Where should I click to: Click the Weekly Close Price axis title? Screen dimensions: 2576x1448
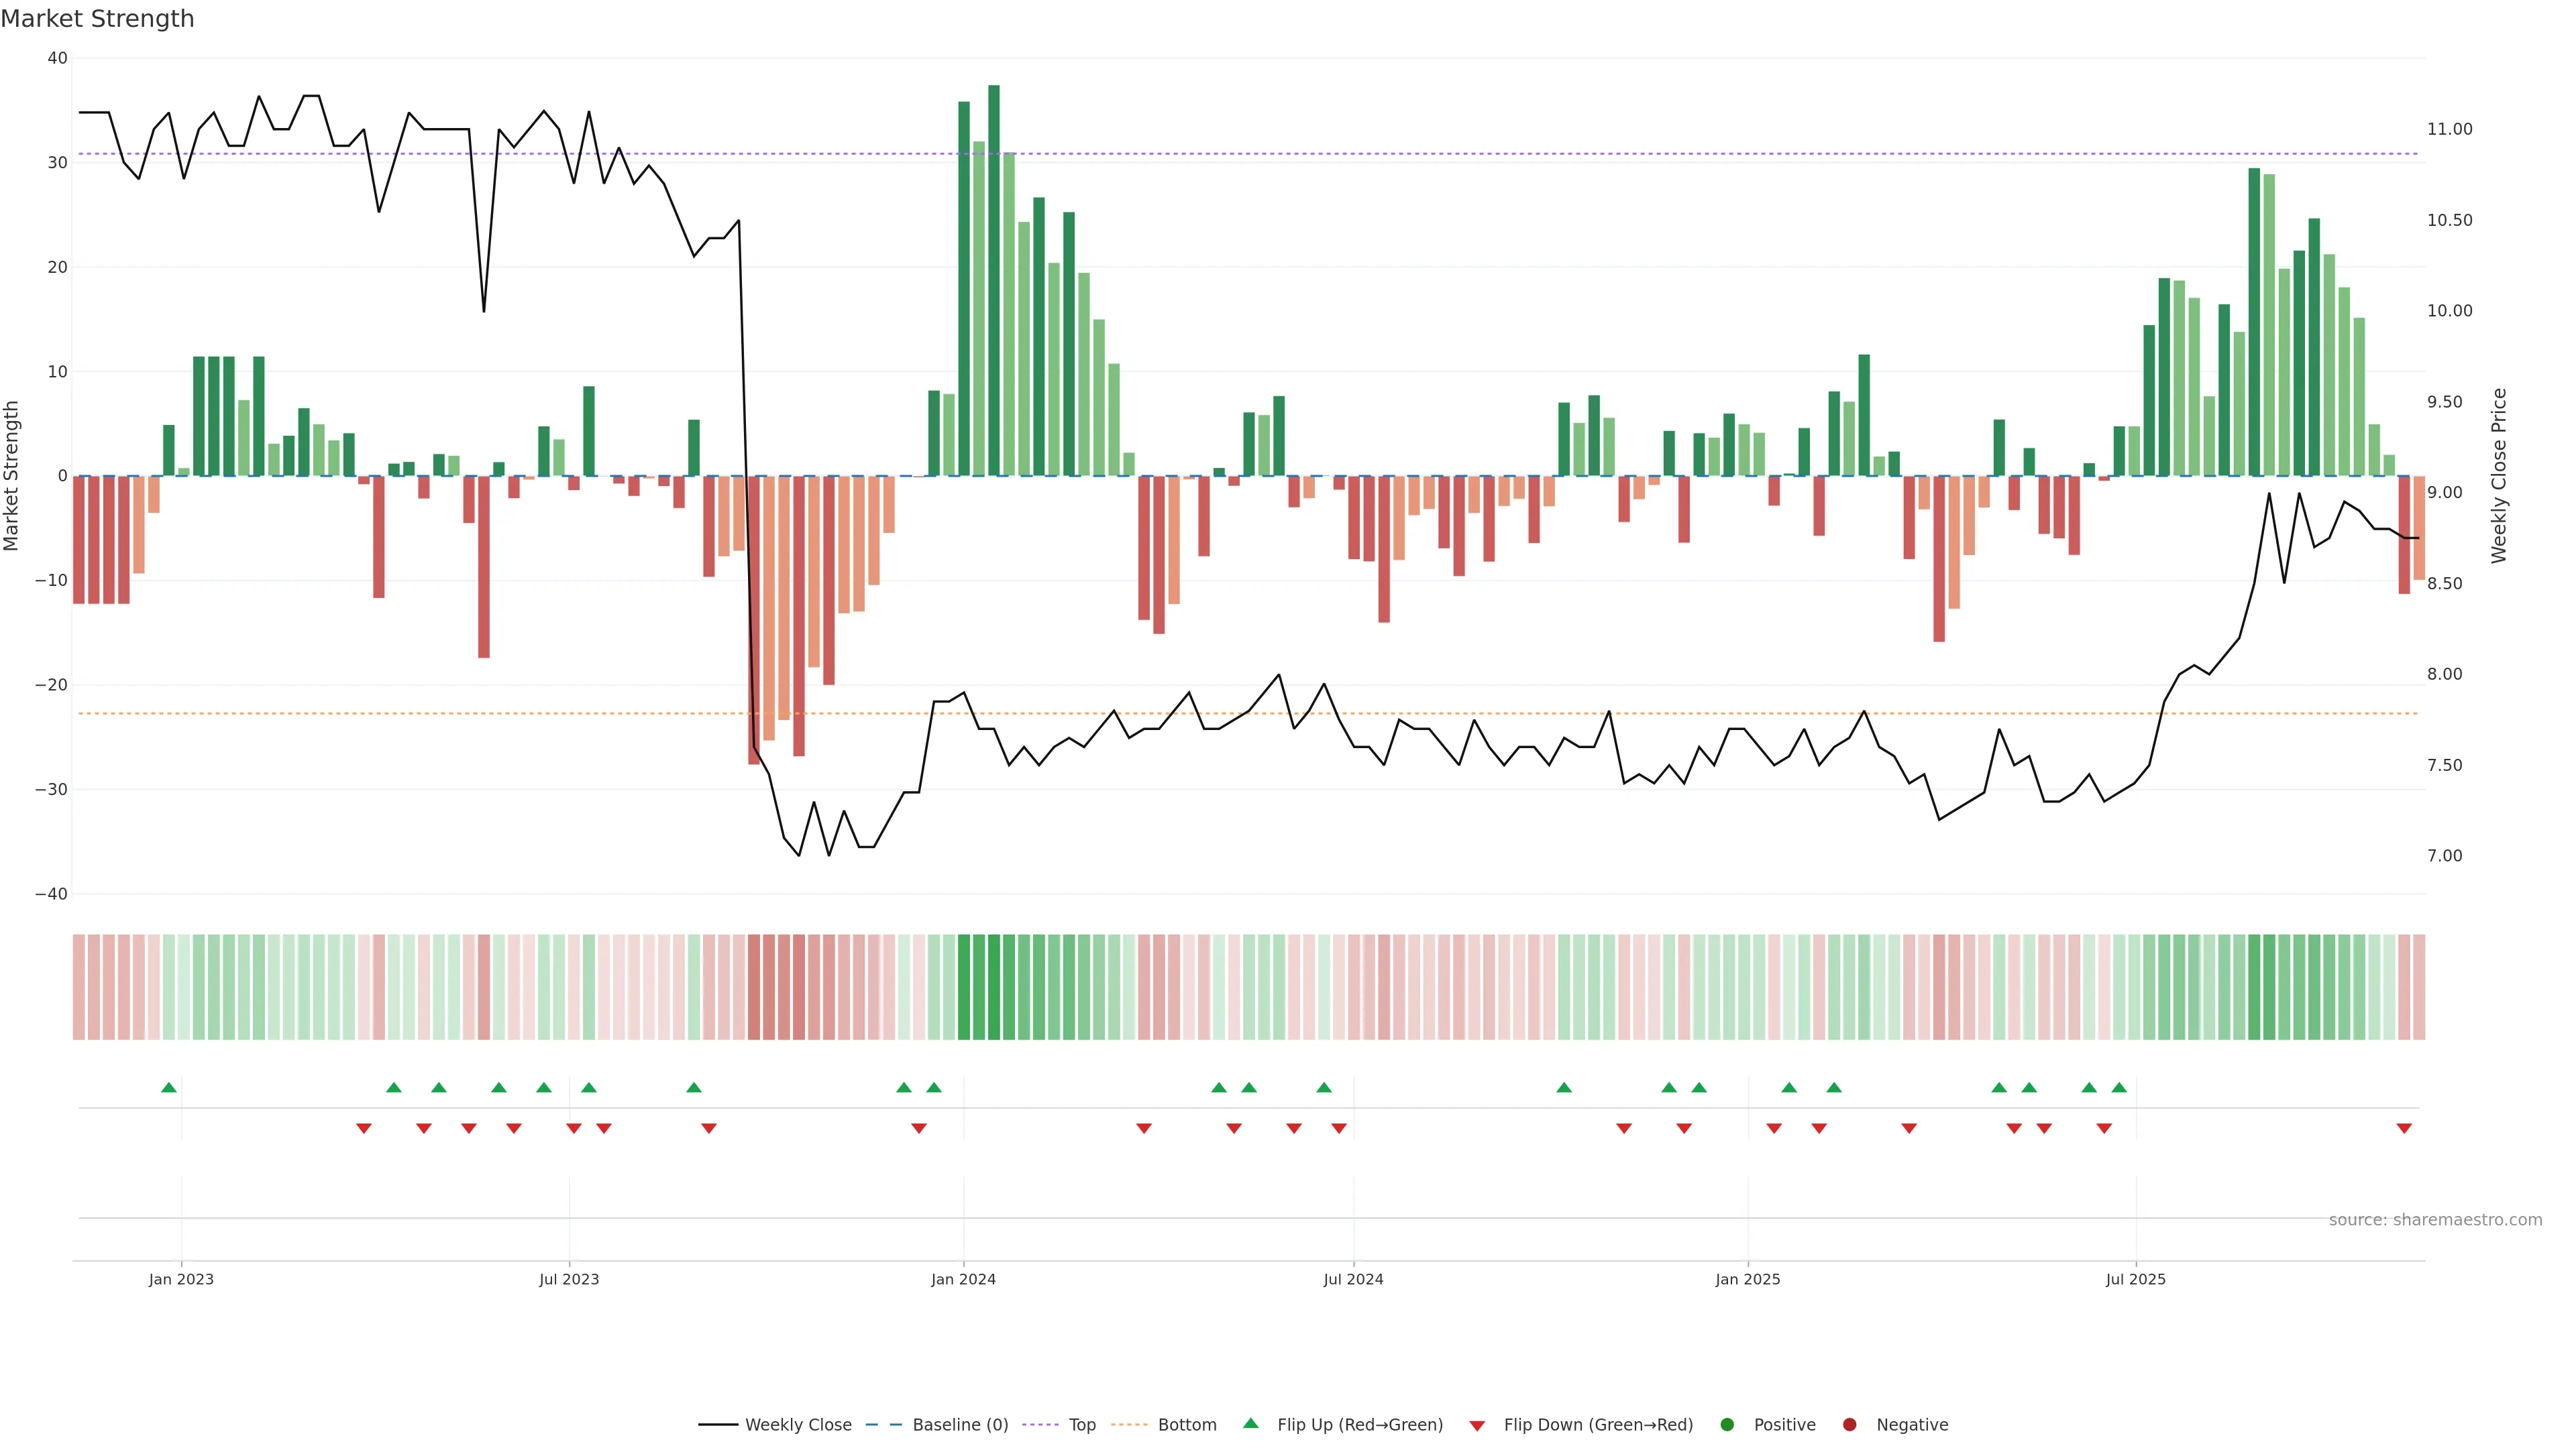(2499, 476)
